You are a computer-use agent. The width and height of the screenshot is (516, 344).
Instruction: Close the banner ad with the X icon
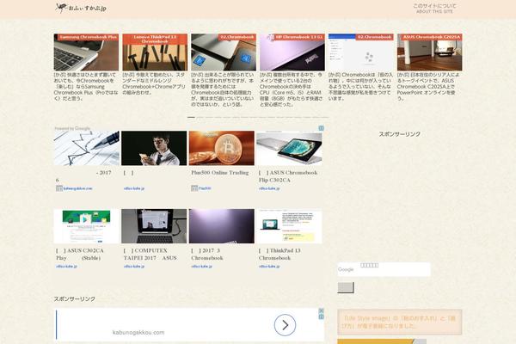pos(321,310)
